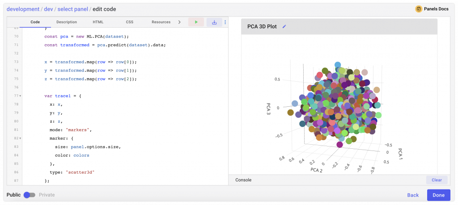The height and width of the screenshot is (205, 458).
Task: Open the three-dot more options menu
Action: [x=225, y=22]
